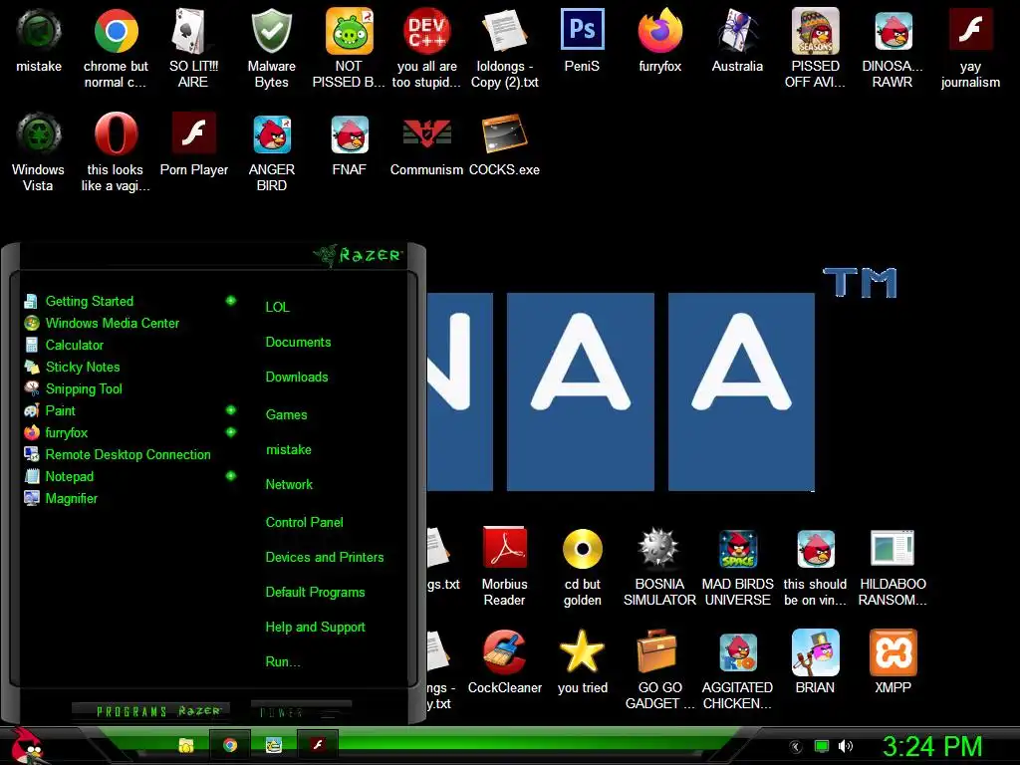
Task: Open the 'mistake' desktop icon in top row
Action: point(39,31)
